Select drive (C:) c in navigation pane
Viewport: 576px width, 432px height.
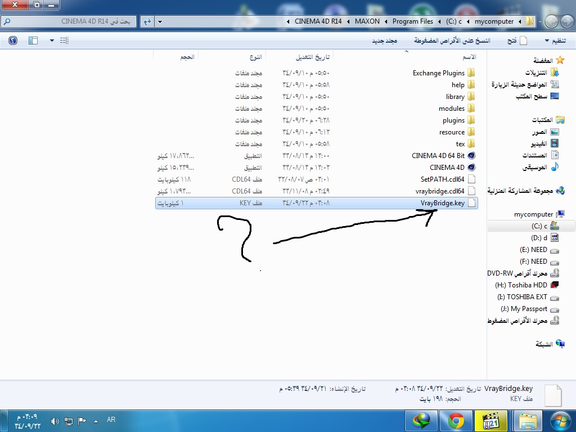tap(544, 226)
